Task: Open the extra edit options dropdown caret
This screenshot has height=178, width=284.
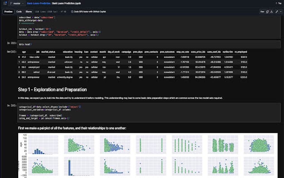Action: click(x=281, y=12)
